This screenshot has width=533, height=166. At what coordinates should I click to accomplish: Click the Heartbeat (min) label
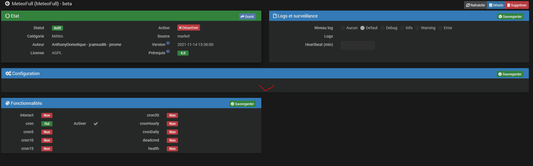point(319,44)
